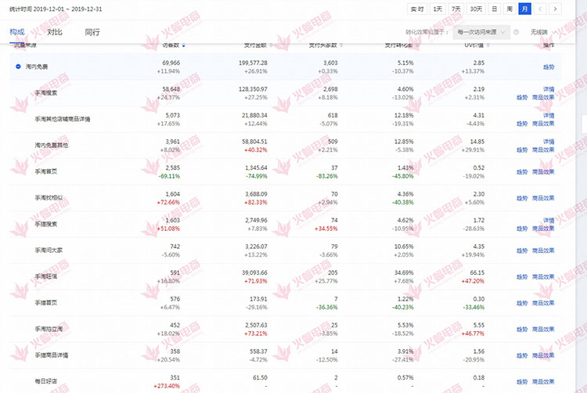
Task: Click visitor count 69,966 cell
Action: [171, 63]
